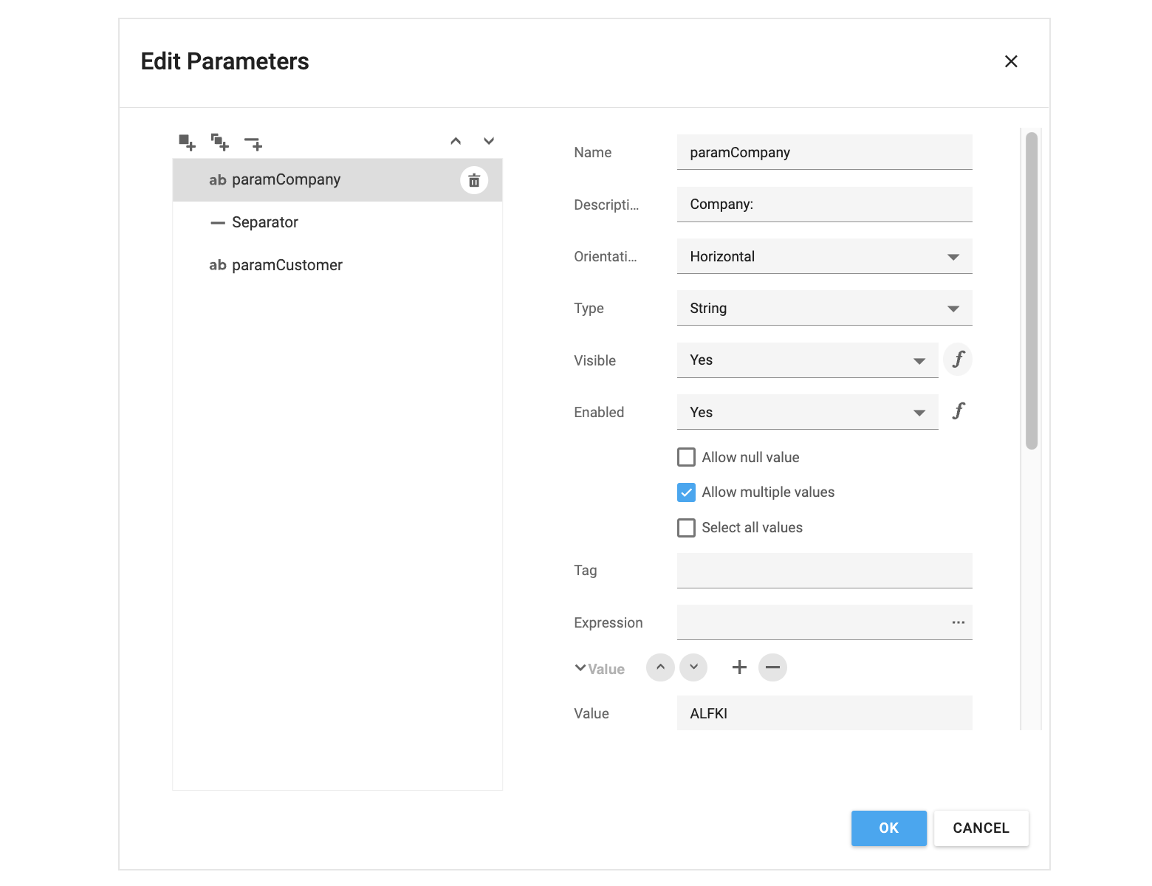Select paramCustomer in the list

(337, 265)
